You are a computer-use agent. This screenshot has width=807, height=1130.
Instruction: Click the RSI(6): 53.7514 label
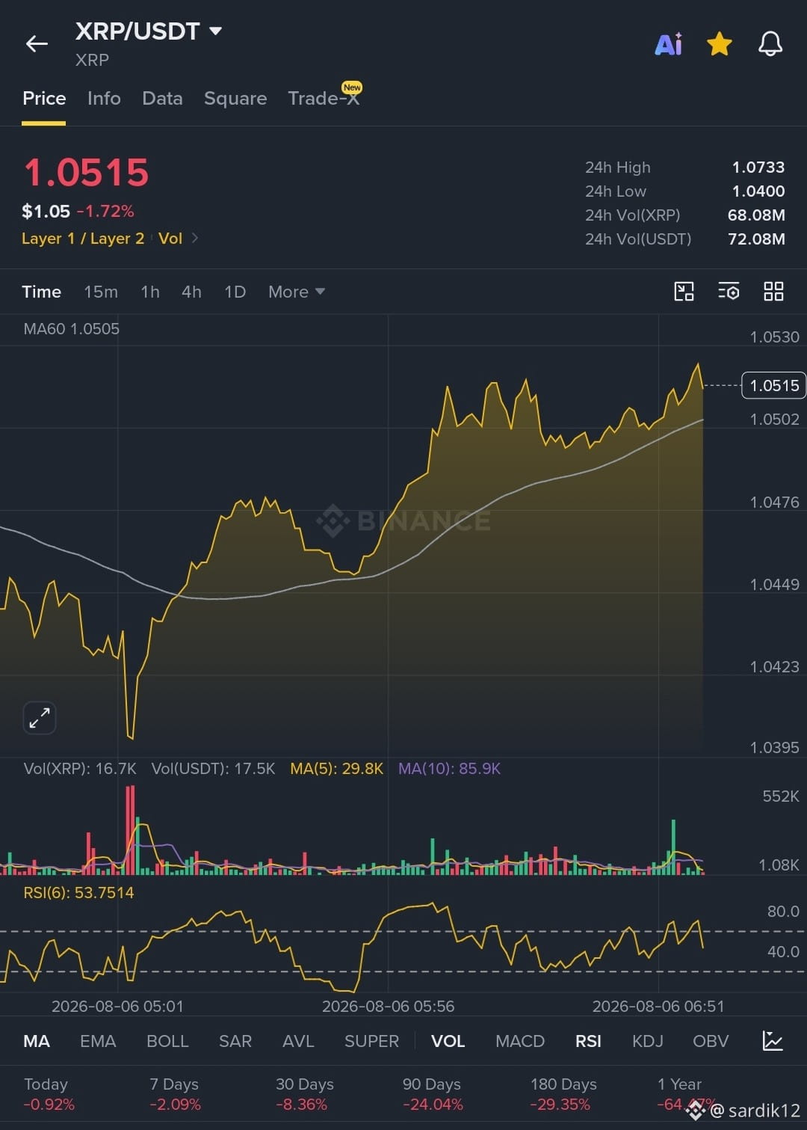78,893
